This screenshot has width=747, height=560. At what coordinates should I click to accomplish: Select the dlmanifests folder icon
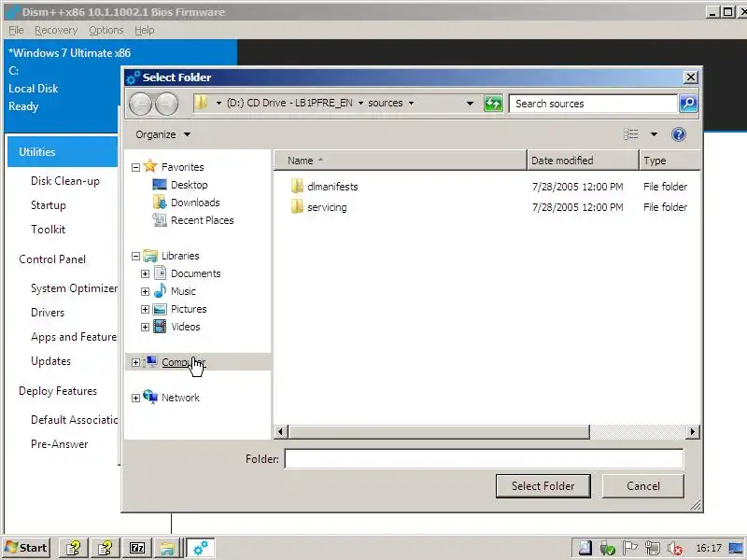coord(297,186)
